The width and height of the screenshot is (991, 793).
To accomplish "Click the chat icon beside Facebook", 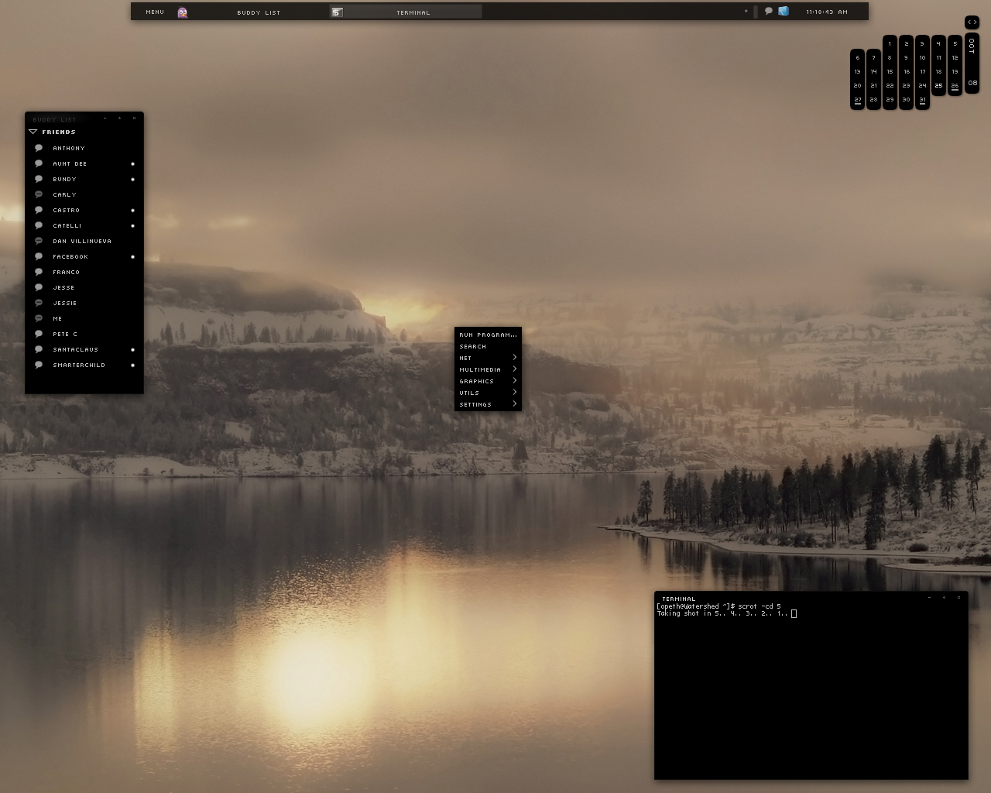I will (x=39, y=256).
